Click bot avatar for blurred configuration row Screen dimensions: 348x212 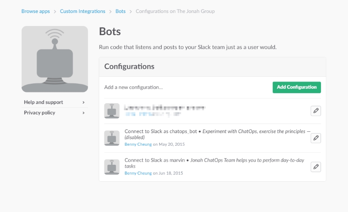pyautogui.click(x=112, y=111)
